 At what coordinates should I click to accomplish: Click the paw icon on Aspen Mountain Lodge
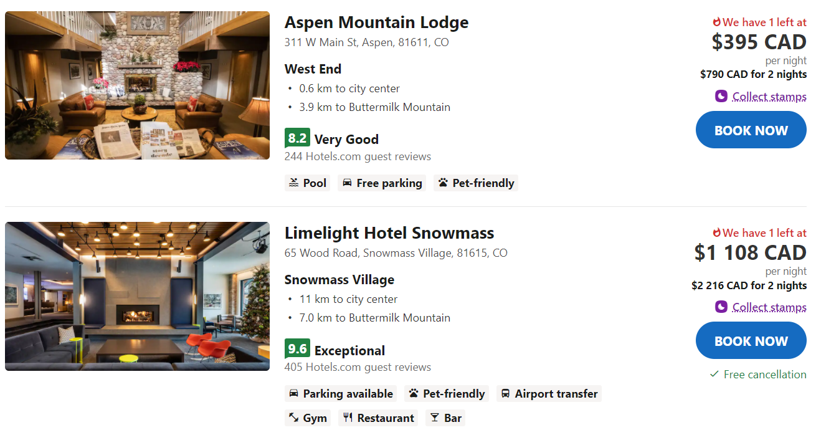(443, 183)
